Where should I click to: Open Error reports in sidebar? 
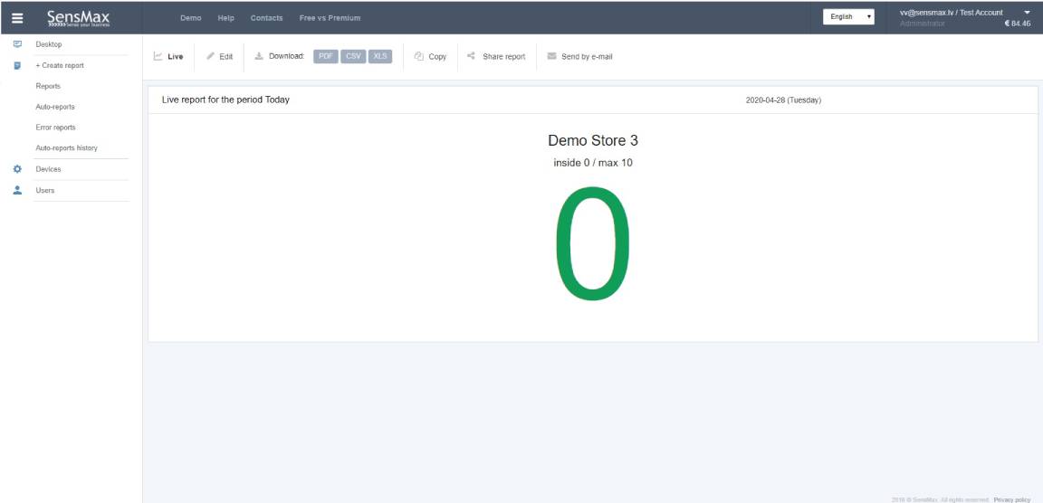[55, 128]
